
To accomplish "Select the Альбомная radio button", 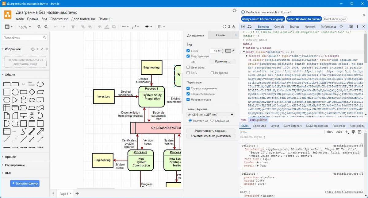I will (x=213, y=121).
